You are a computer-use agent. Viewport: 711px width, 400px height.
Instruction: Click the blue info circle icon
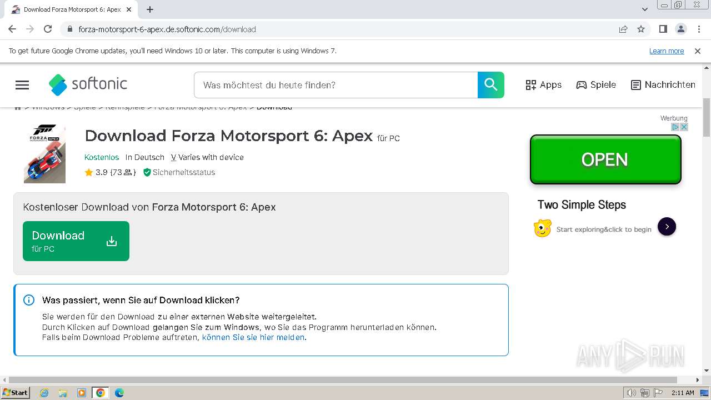pos(29,300)
